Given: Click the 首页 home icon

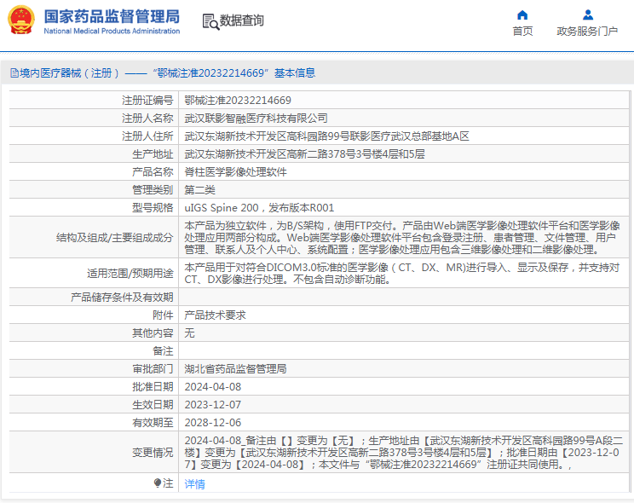Looking at the screenshot, I should [x=522, y=15].
